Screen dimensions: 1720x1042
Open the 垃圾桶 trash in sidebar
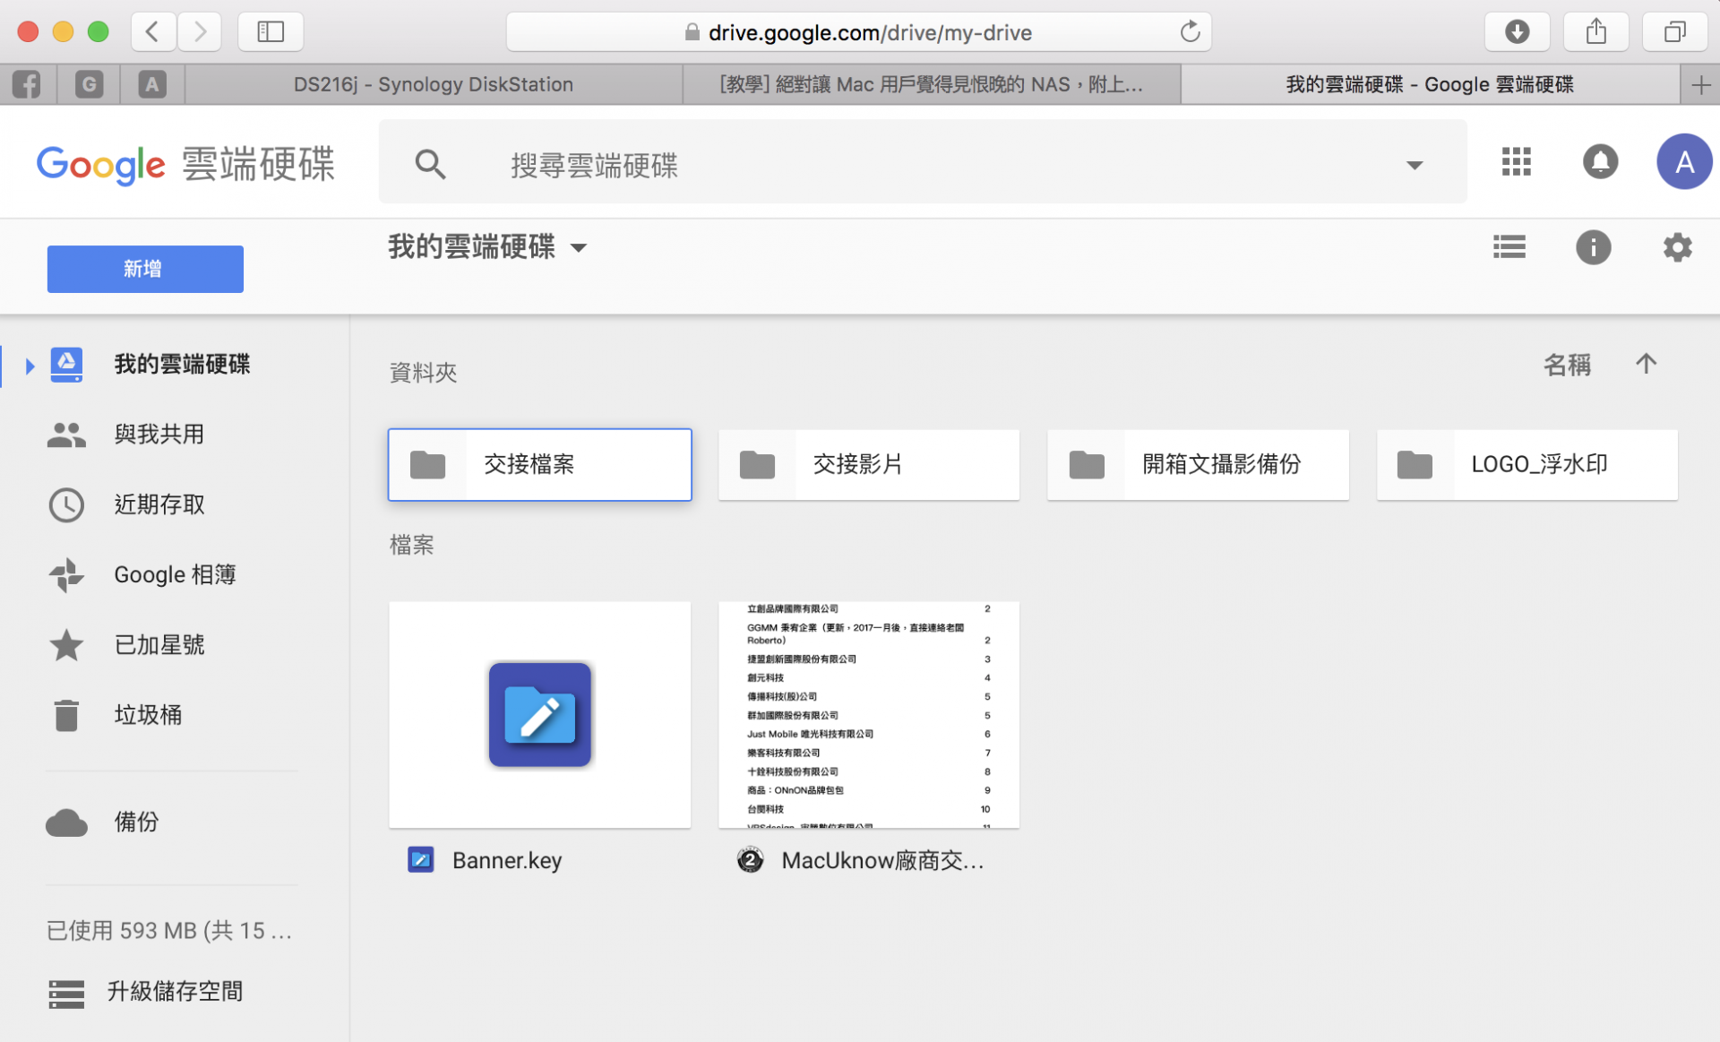148,715
